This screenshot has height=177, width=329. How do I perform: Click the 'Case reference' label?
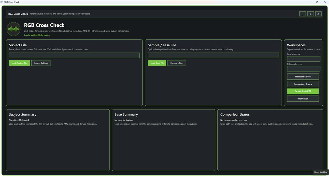click(293, 54)
